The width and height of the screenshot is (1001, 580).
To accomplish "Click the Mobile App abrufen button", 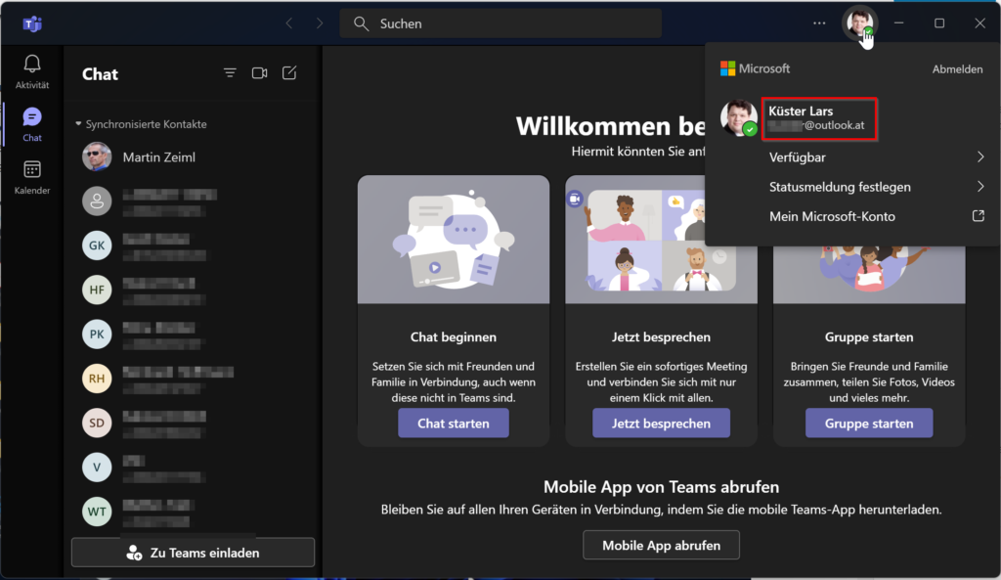I will [661, 545].
